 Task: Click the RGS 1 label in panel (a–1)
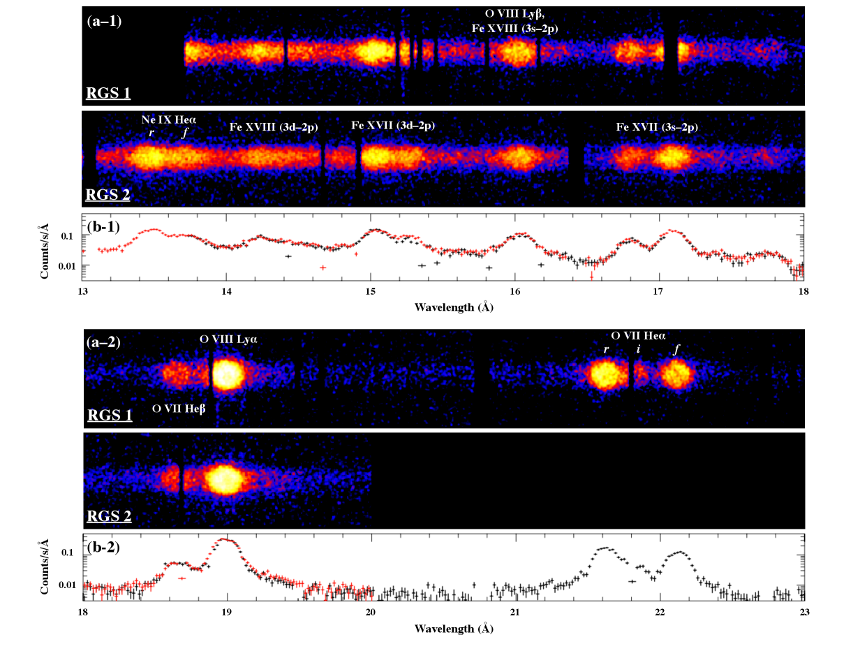[x=108, y=92]
